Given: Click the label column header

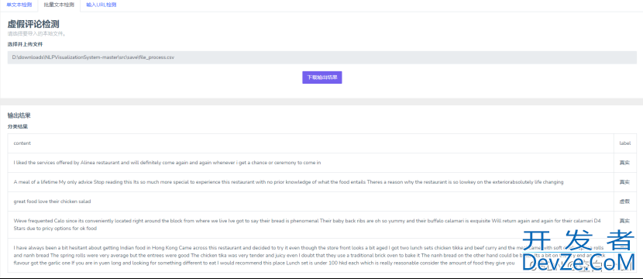Looking at the screenshot, I should pos(625,143).
